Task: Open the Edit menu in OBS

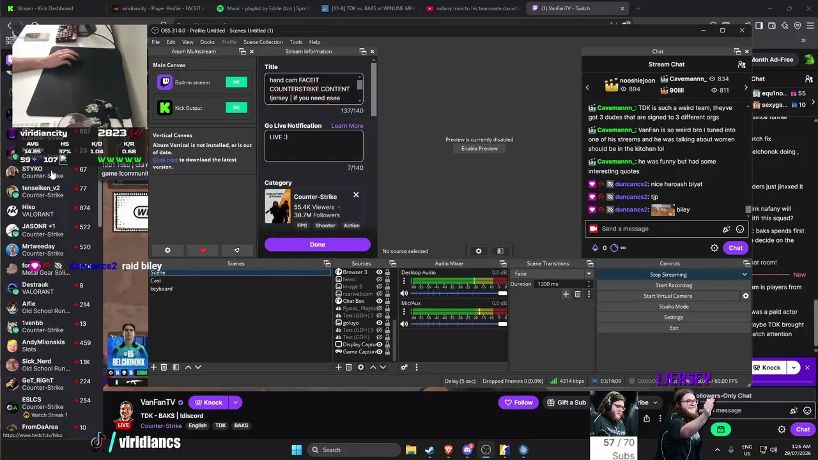Action: (x=171, y=42)
